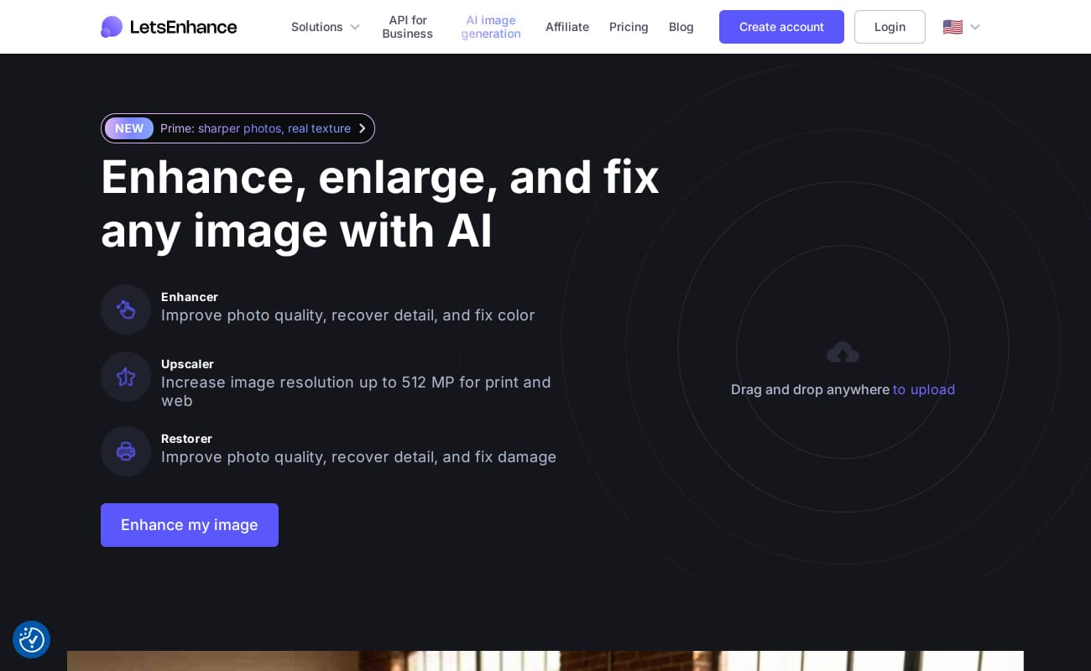Open the accessibility widget icon
Viewport: 1091px width, 671px height.
(x=31, y=639)
